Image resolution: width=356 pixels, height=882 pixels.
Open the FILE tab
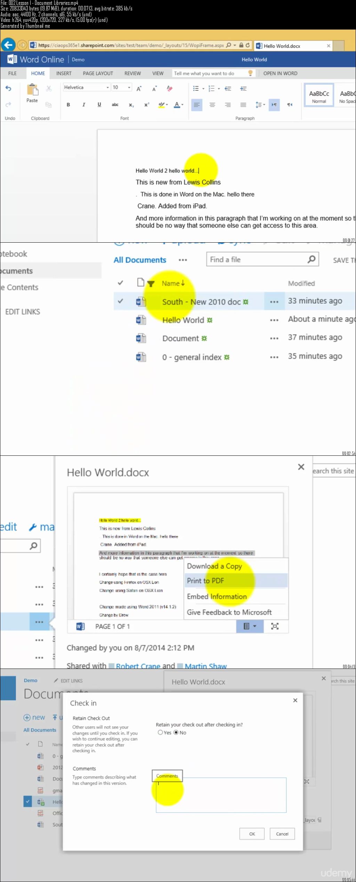[13, 73]
